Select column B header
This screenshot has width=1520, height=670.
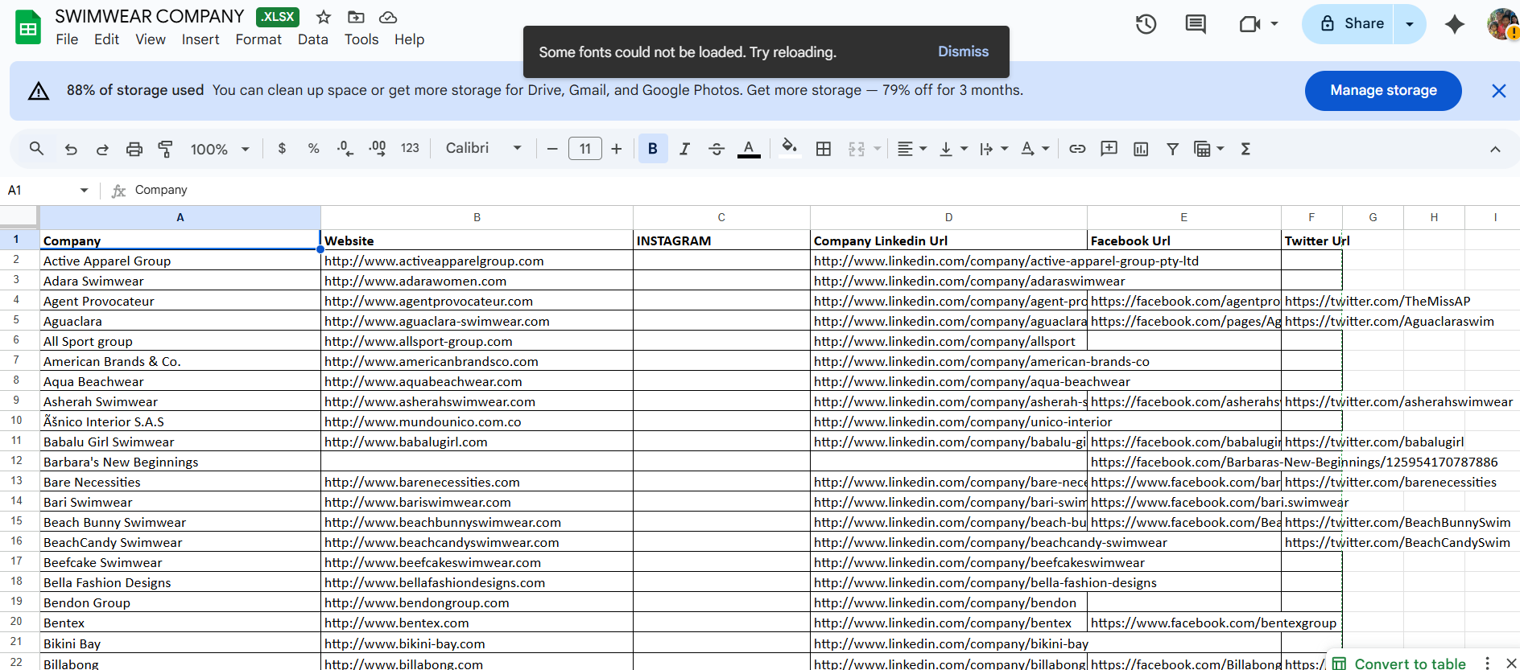tap(477, 217)
